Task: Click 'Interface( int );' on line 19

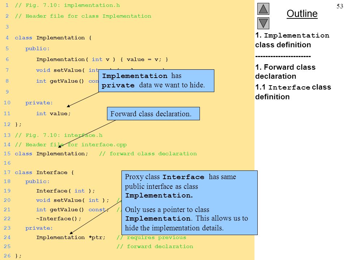Action: coord(65,191)
